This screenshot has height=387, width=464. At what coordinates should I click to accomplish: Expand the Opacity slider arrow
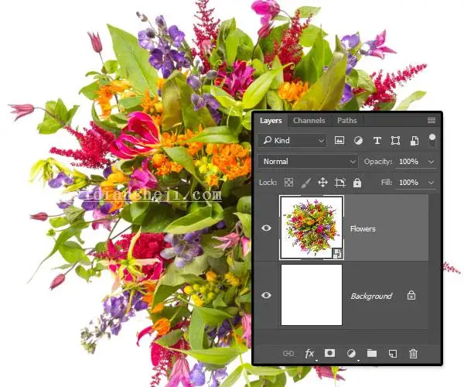point(432,162)
